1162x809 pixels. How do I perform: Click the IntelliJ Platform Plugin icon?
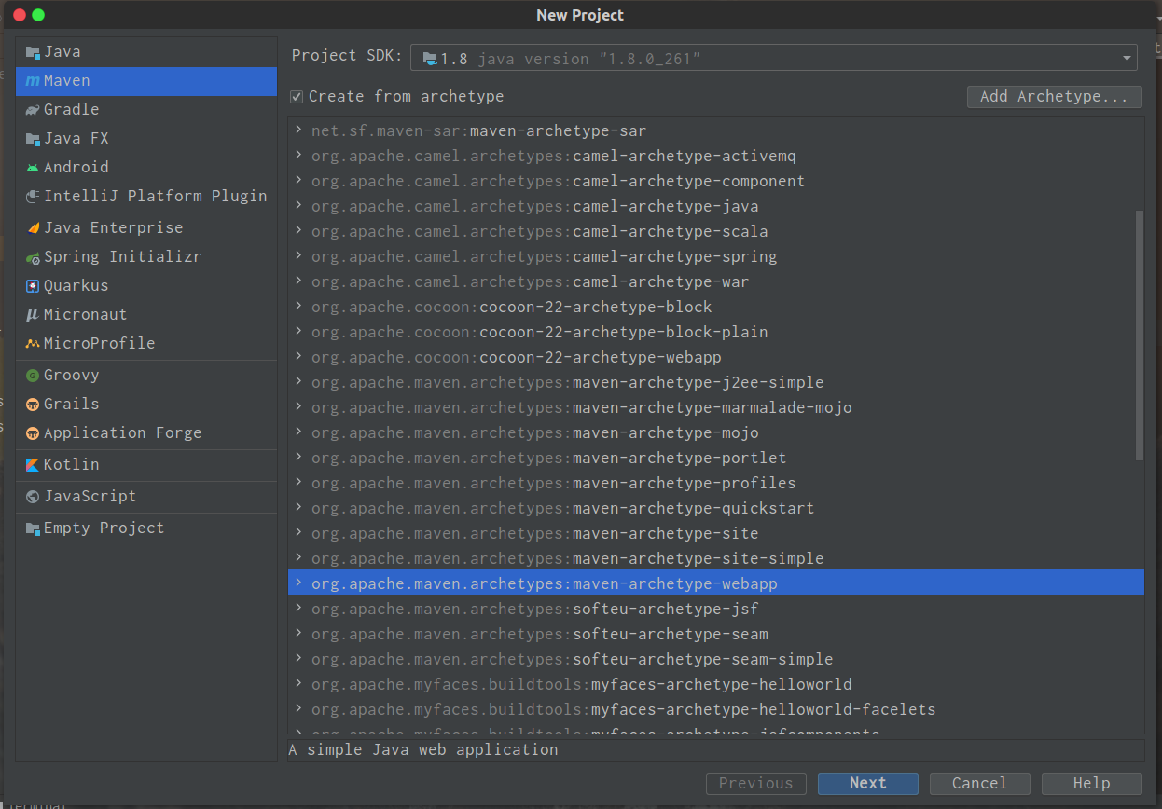tap(33, 197)
